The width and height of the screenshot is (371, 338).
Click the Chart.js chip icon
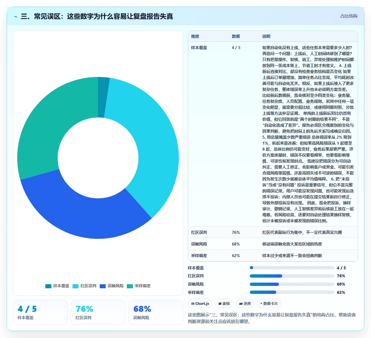click(193, 304)
